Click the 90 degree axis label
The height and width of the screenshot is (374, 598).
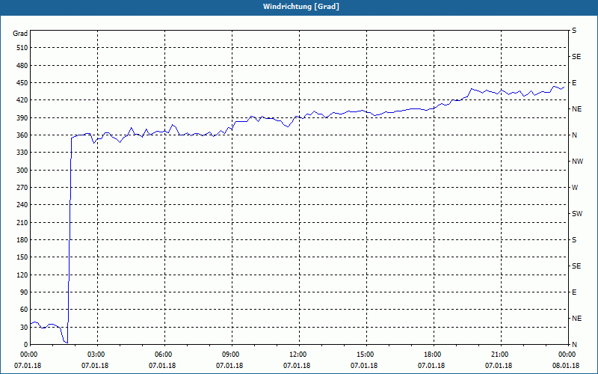coord(24,292)
